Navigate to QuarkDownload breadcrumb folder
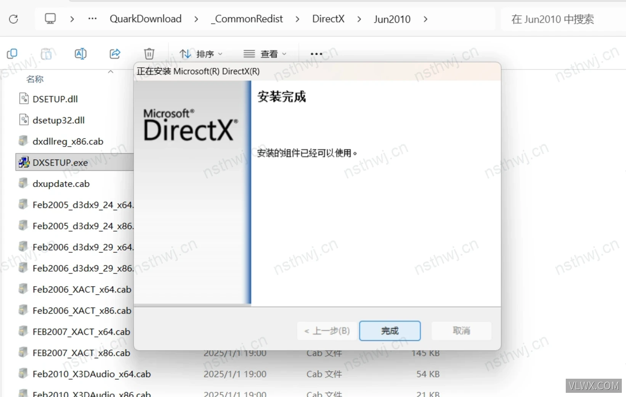 click(146, 19)
